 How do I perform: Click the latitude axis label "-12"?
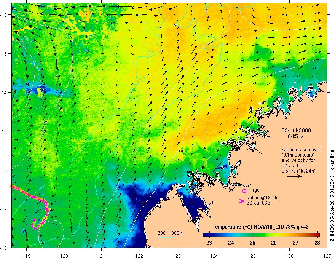coord(4,15)
